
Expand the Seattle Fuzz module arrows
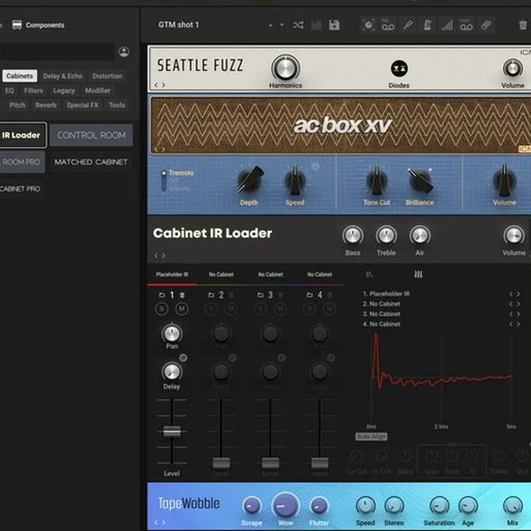tap(159, 85)
